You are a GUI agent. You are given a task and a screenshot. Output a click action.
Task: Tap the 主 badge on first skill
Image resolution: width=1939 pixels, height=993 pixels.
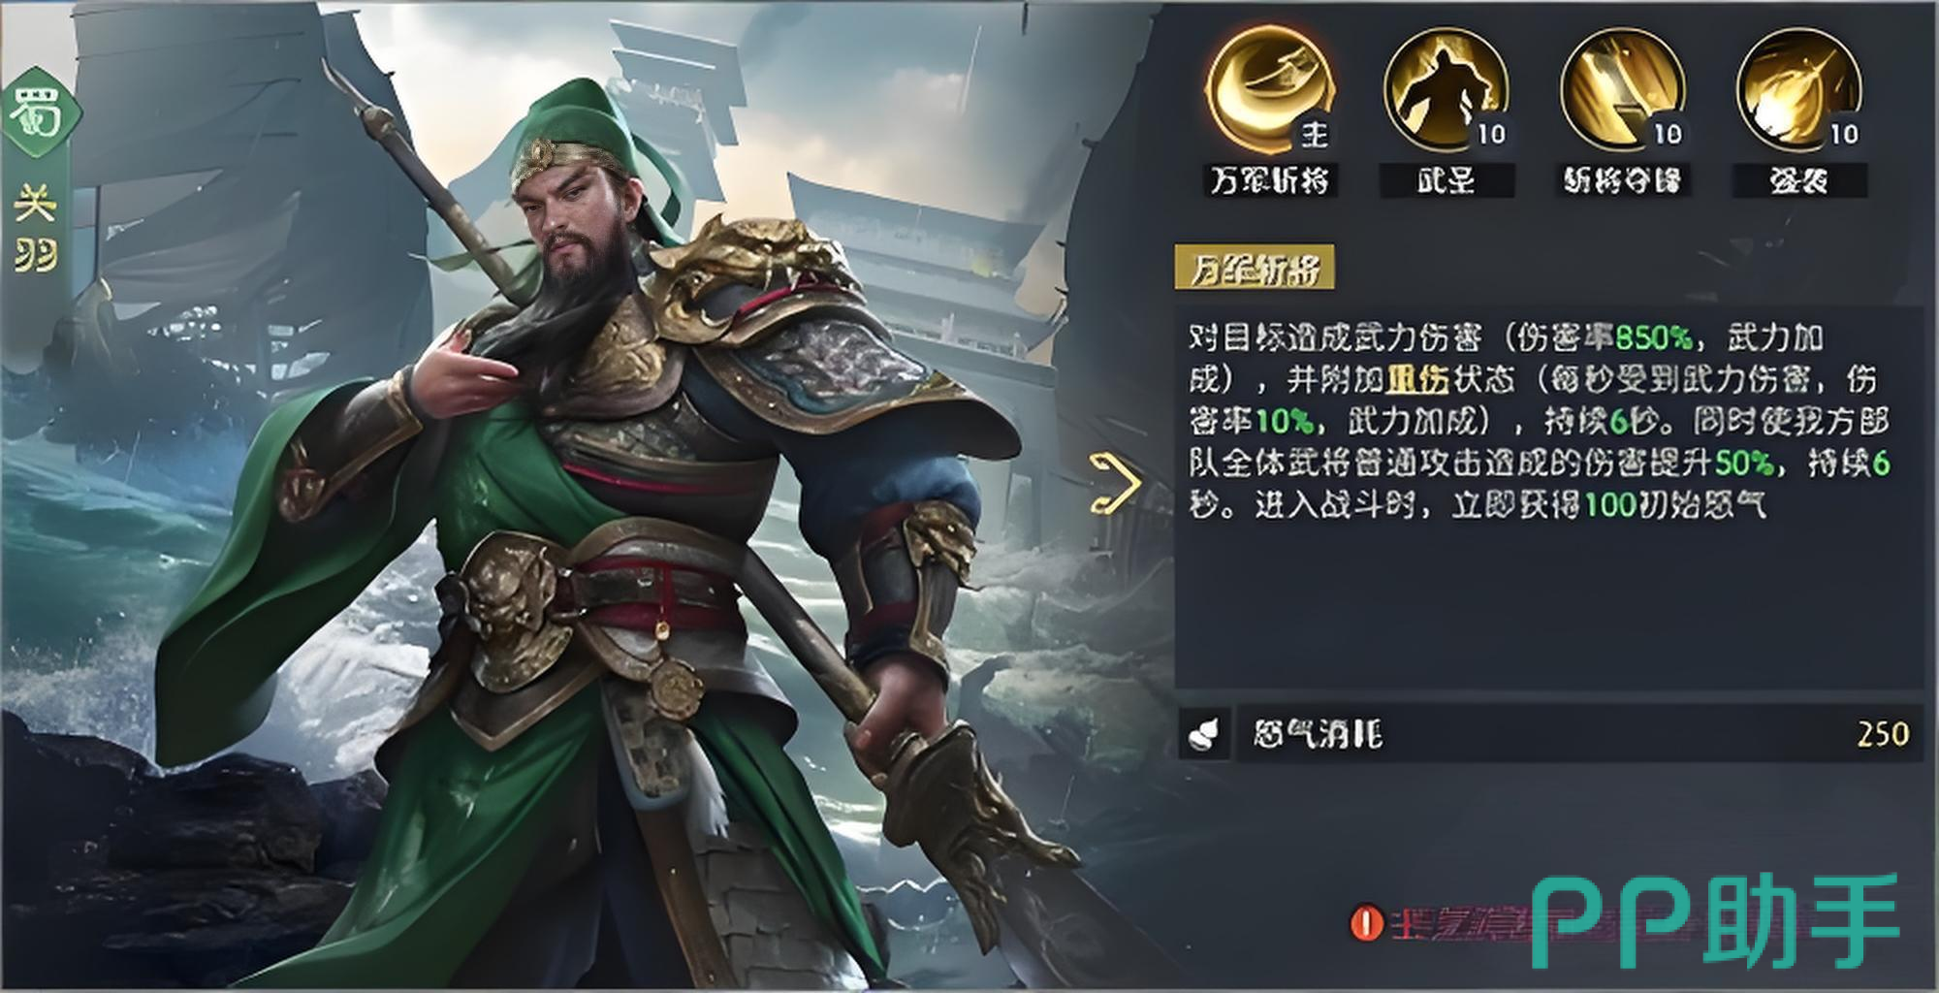click(1315, 134)
